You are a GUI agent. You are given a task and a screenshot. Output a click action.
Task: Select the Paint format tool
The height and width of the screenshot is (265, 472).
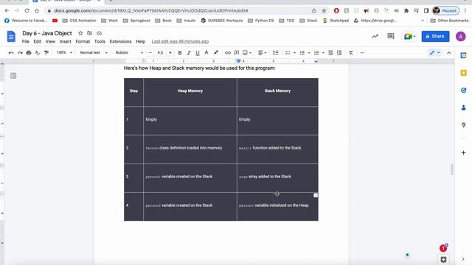coord(46,52)
